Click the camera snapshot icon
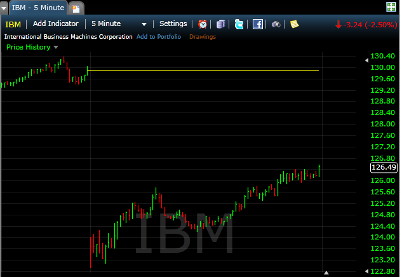The height and width of the screenshot is (277, 402). point(276,24)
